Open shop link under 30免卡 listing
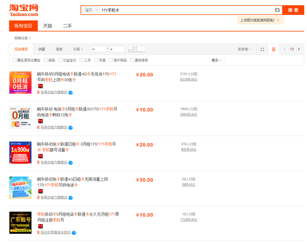Screen dimensions: 307x244 tap(54, 92)
